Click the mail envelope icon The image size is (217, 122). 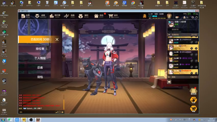tap(177, 17)
